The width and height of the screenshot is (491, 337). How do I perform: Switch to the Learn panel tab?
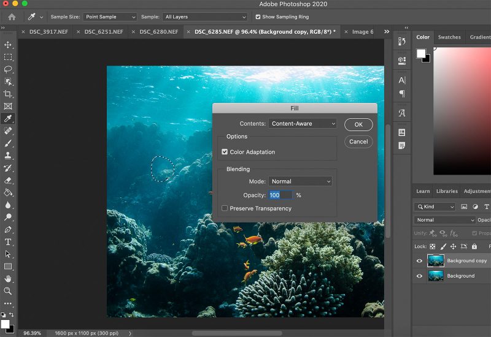tap(423, 191)
